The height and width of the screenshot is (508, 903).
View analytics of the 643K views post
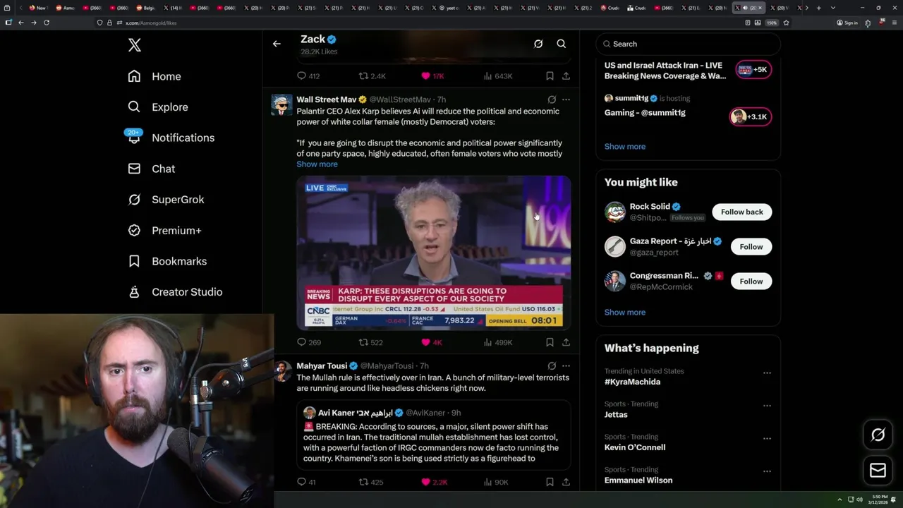(498, 75)
